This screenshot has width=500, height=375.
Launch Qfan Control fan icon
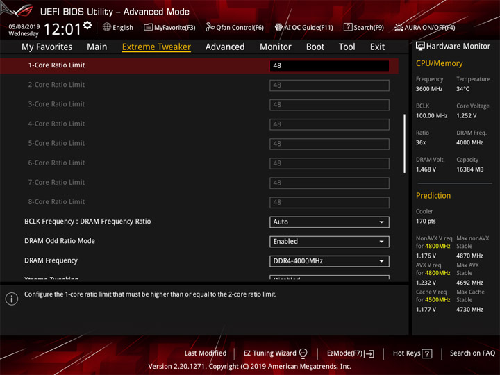point(210,27)
